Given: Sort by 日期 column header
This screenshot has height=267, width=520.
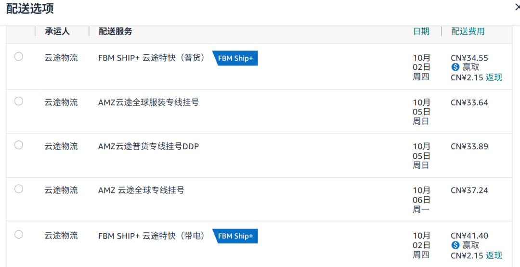Looking at the screenshot, I should point(421,31).
